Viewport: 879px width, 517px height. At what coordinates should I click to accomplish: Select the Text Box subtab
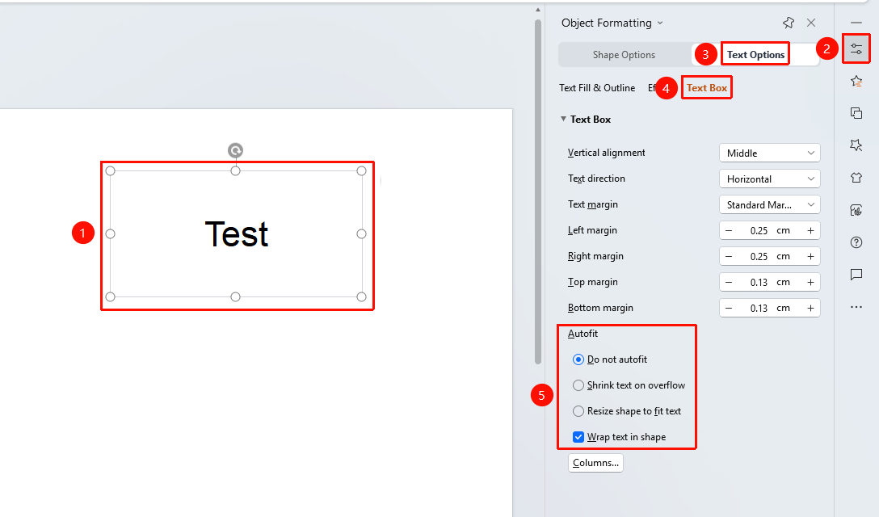707,88
